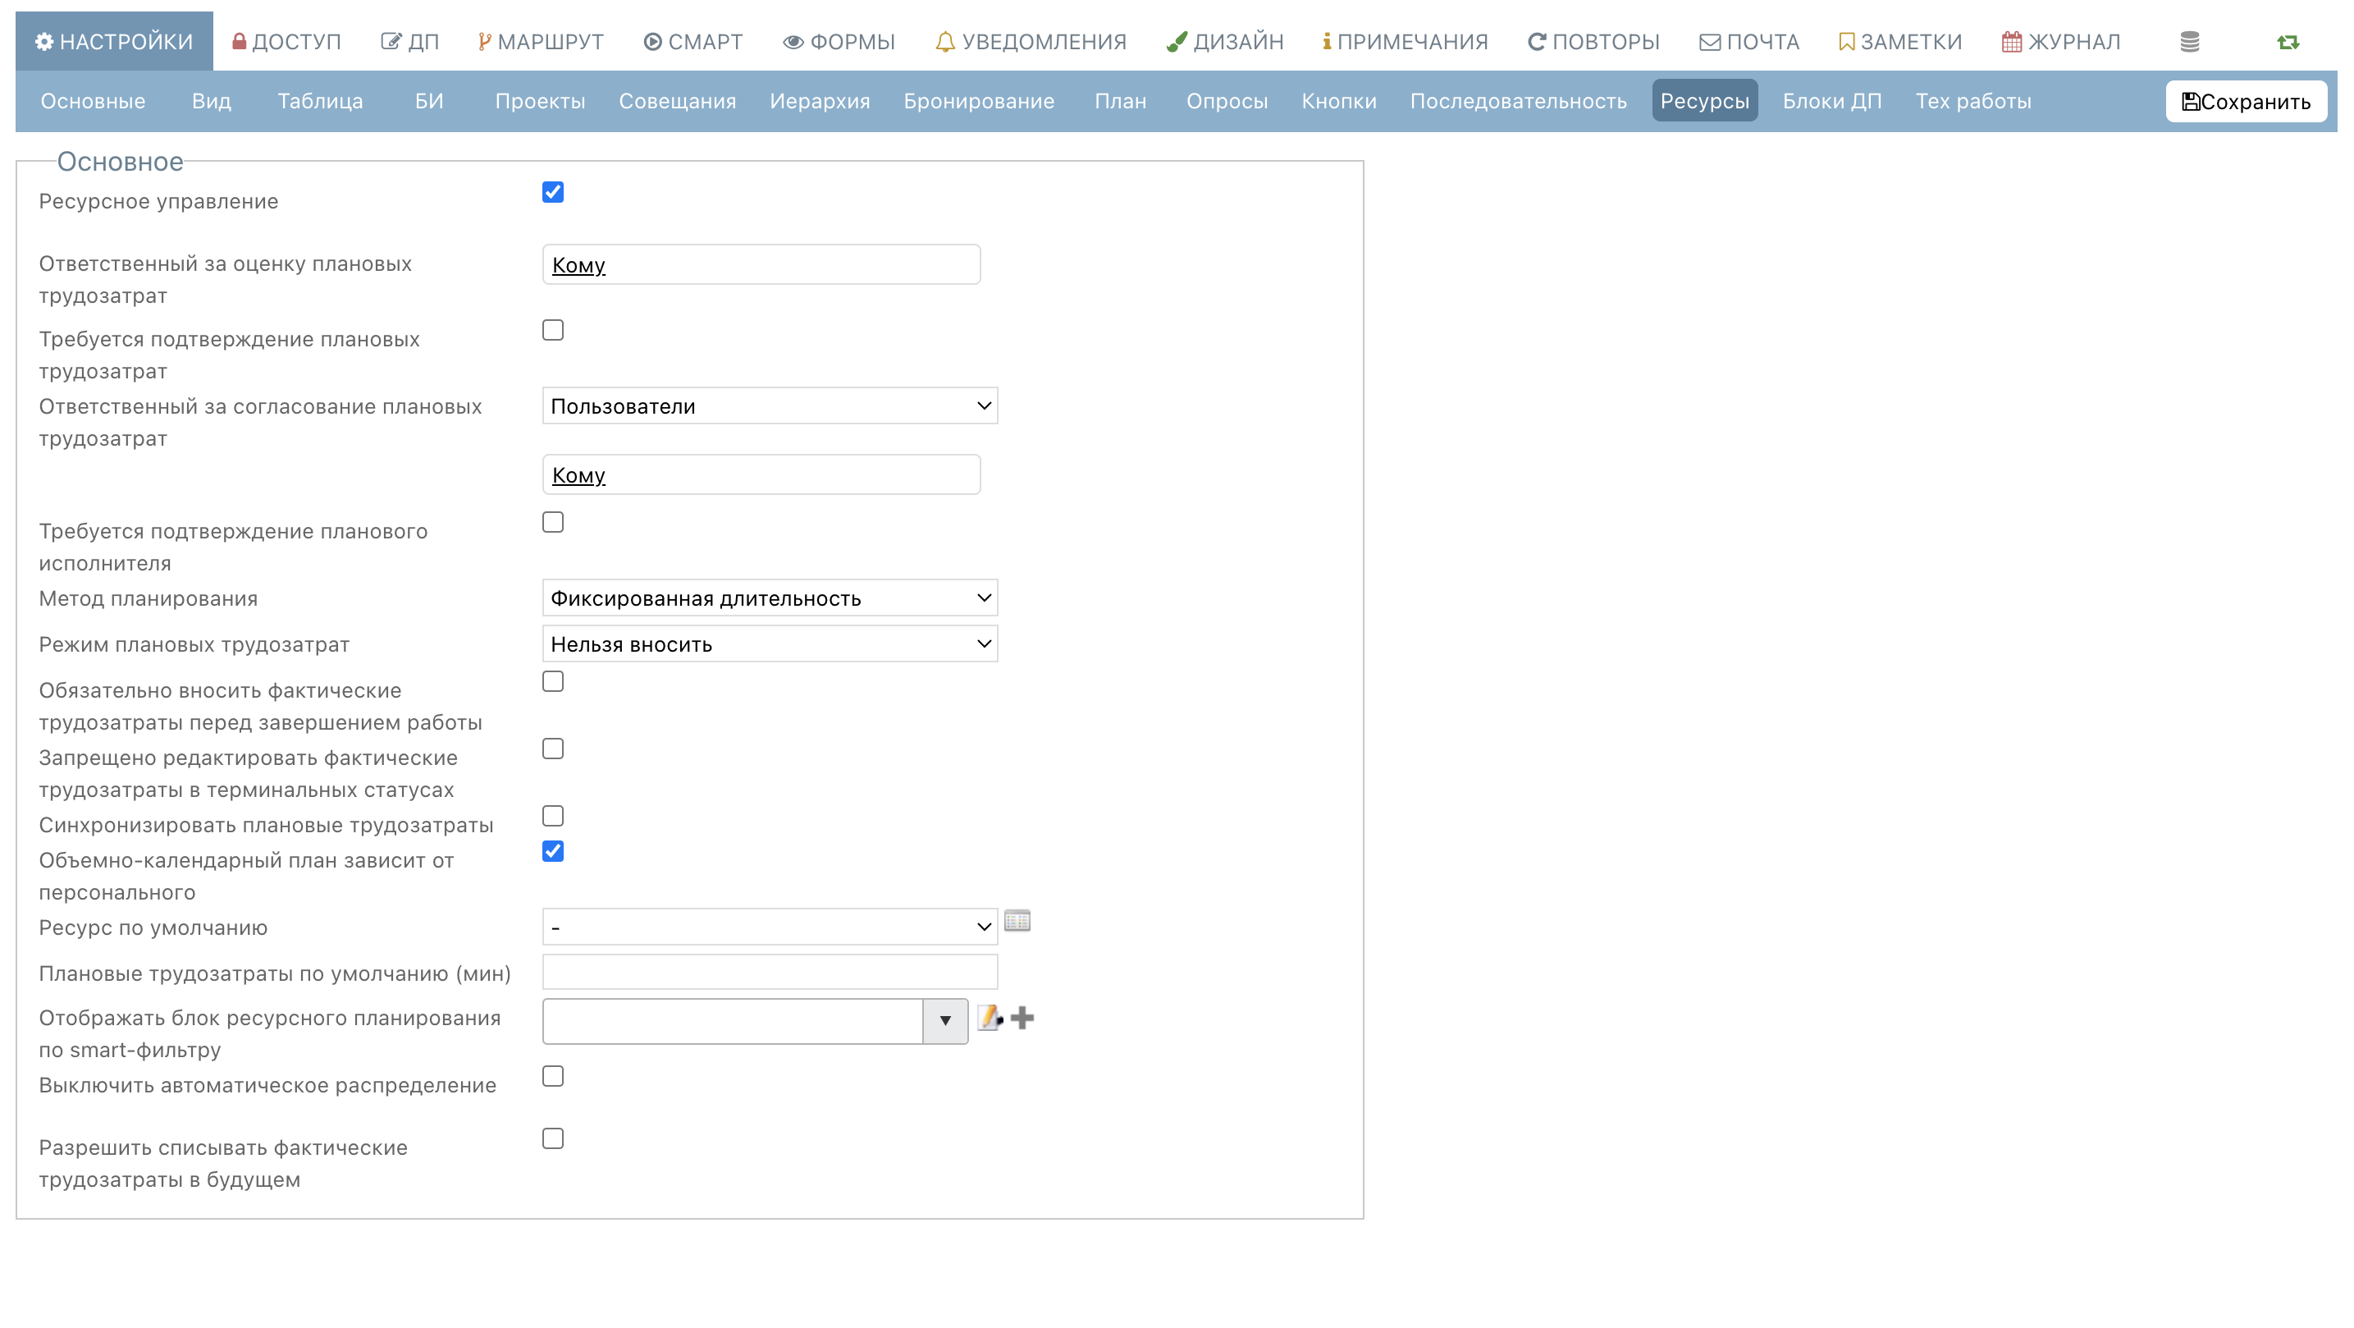The image size is (2354, 1328).
Task: Switch to the Бронирование sub-tab
Action: (x=979, y=102)
